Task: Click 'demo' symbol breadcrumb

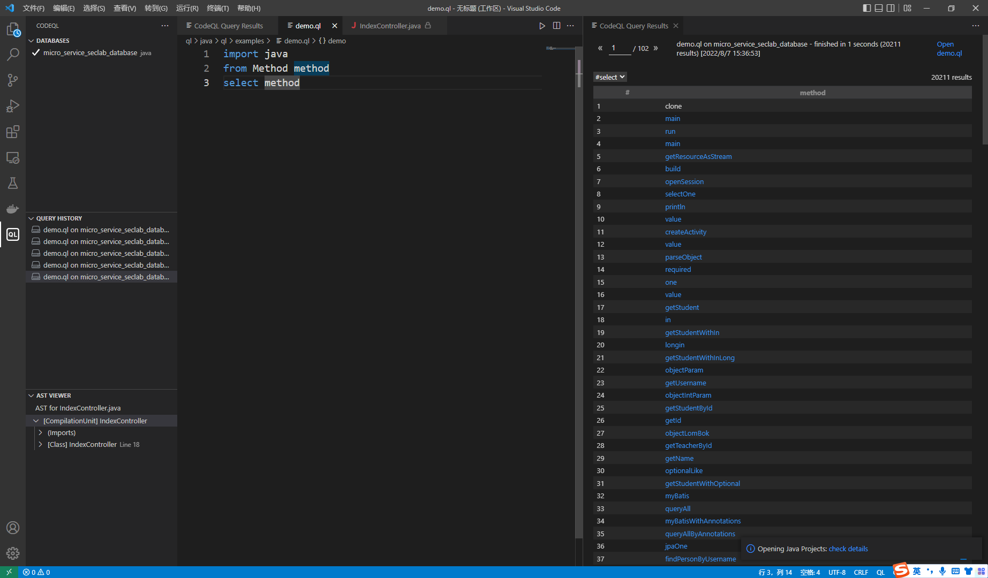Action: tap(332, 41)
